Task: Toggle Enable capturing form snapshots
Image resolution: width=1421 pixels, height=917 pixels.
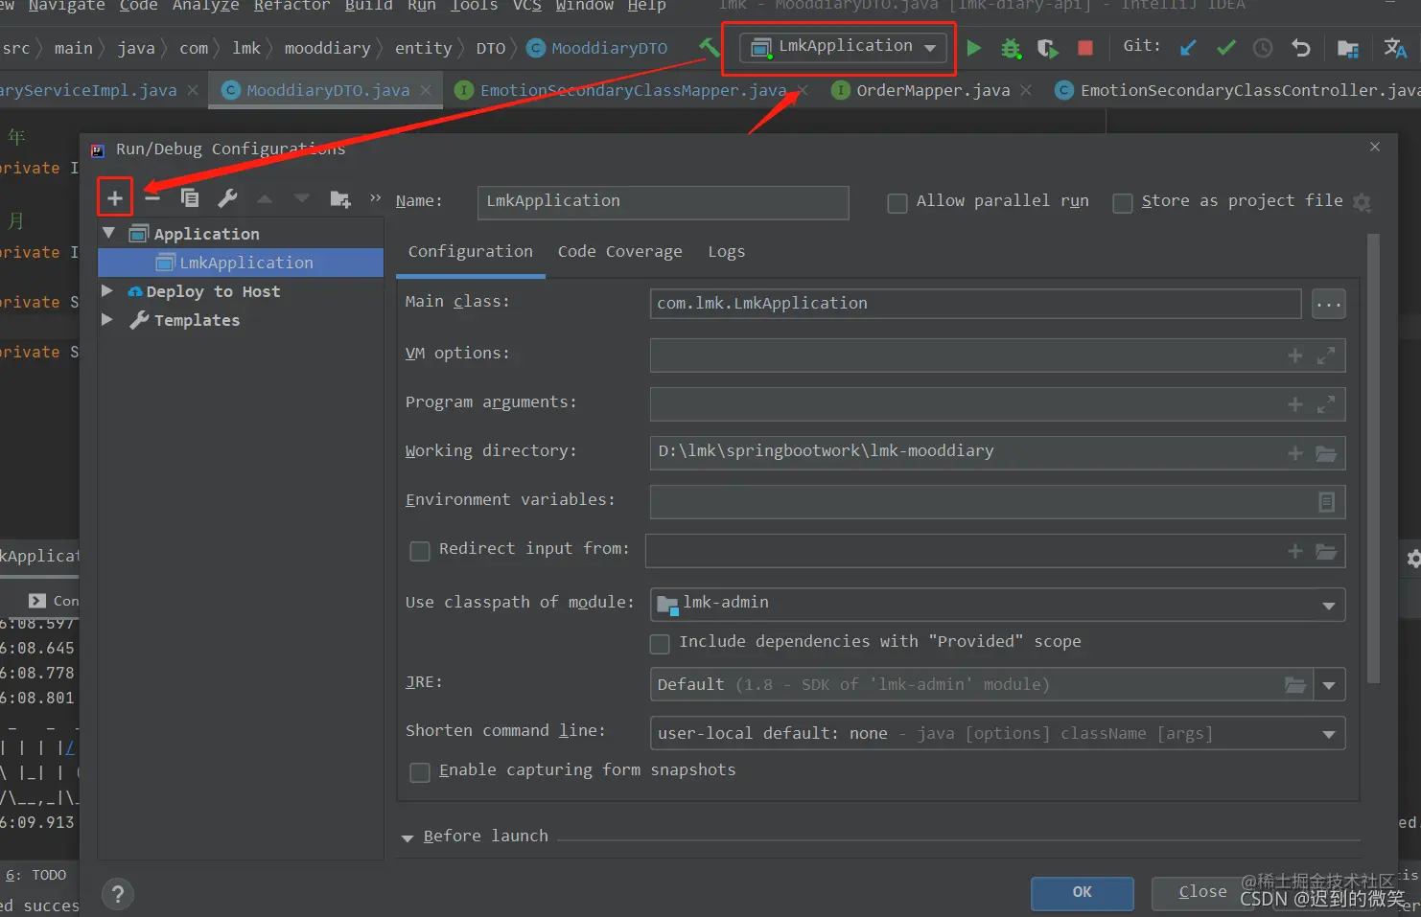Action: pyautogui.click(x=420, y=772)
